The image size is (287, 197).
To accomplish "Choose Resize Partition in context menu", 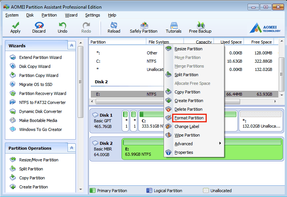I will 194,49.
